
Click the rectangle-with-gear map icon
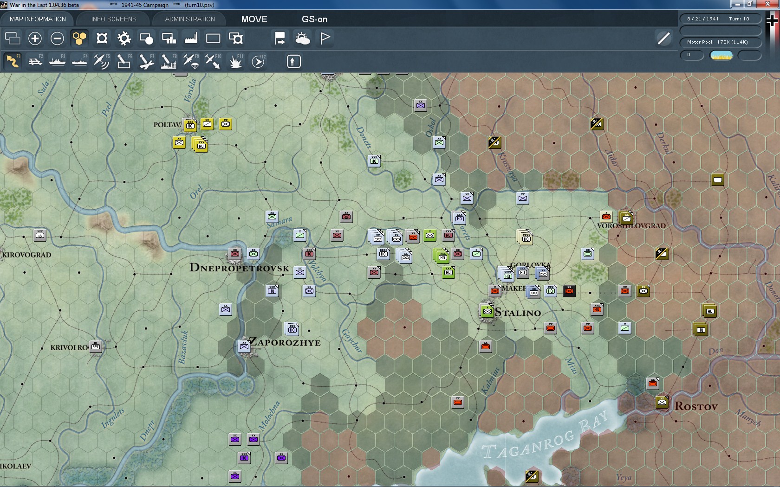pos(235,38)
